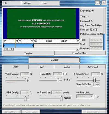This screenshot has height=114, width=109.
Task: Click the Frame Size pixels field
Action: point(57,93)
